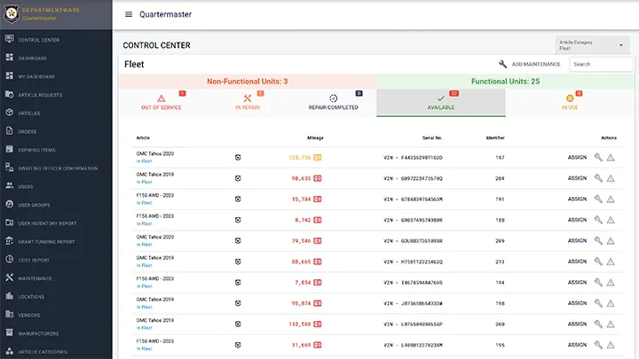Click the wrench icon for identifier 191 row
The width and height of the screenshot is (639, 359).
click(x=598, y=199)
